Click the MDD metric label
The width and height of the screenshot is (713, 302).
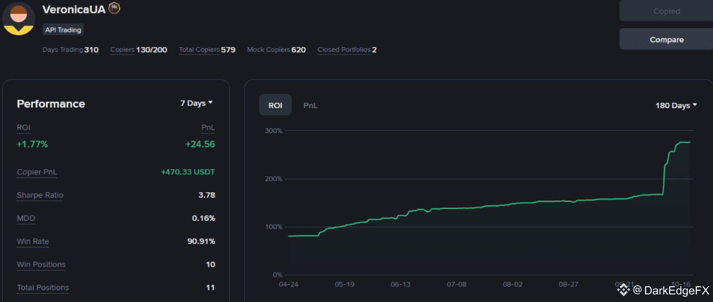click(26, 218)
